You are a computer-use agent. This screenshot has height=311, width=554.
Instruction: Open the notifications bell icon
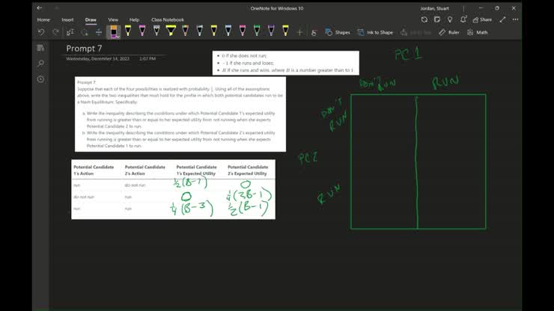pyautogui.click(x=464, y=19)
